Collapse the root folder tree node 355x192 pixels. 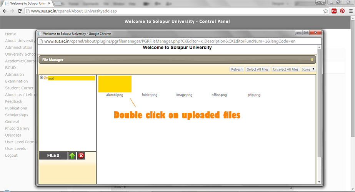(x=42, y=77)
